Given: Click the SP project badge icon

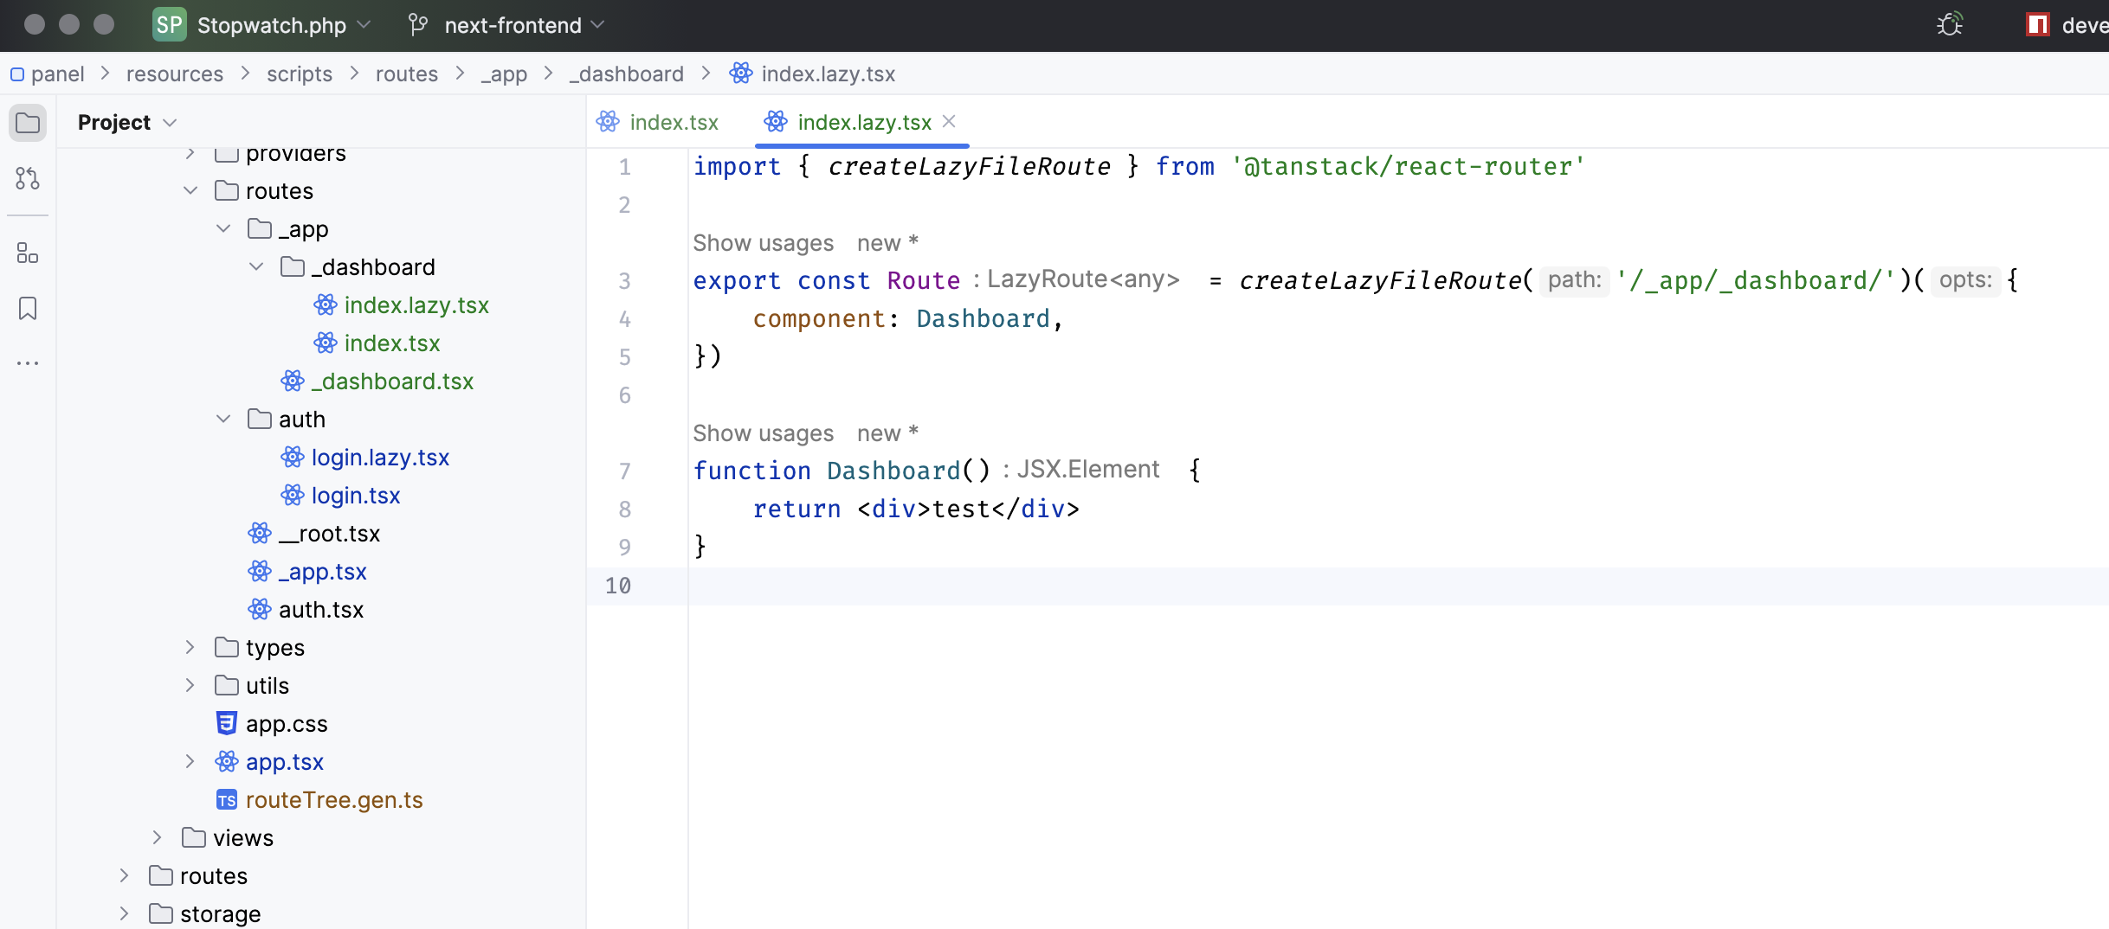Looking at the screenshot, I should 169,24.
